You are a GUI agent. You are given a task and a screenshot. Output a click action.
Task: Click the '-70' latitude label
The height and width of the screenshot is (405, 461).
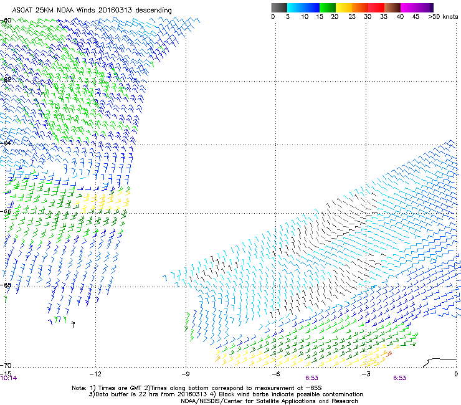[x=6, y=365]
